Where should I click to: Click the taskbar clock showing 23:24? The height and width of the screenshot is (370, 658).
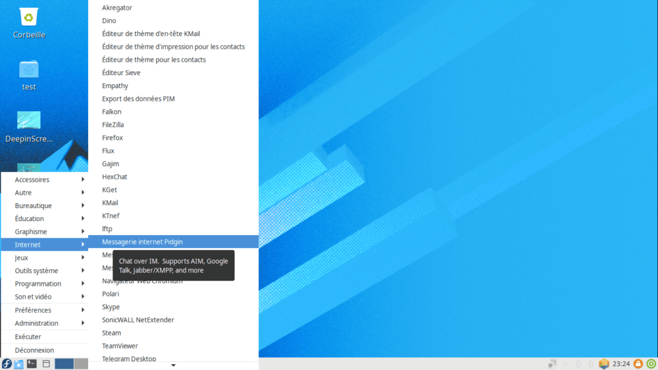click(x=621, y=364)
